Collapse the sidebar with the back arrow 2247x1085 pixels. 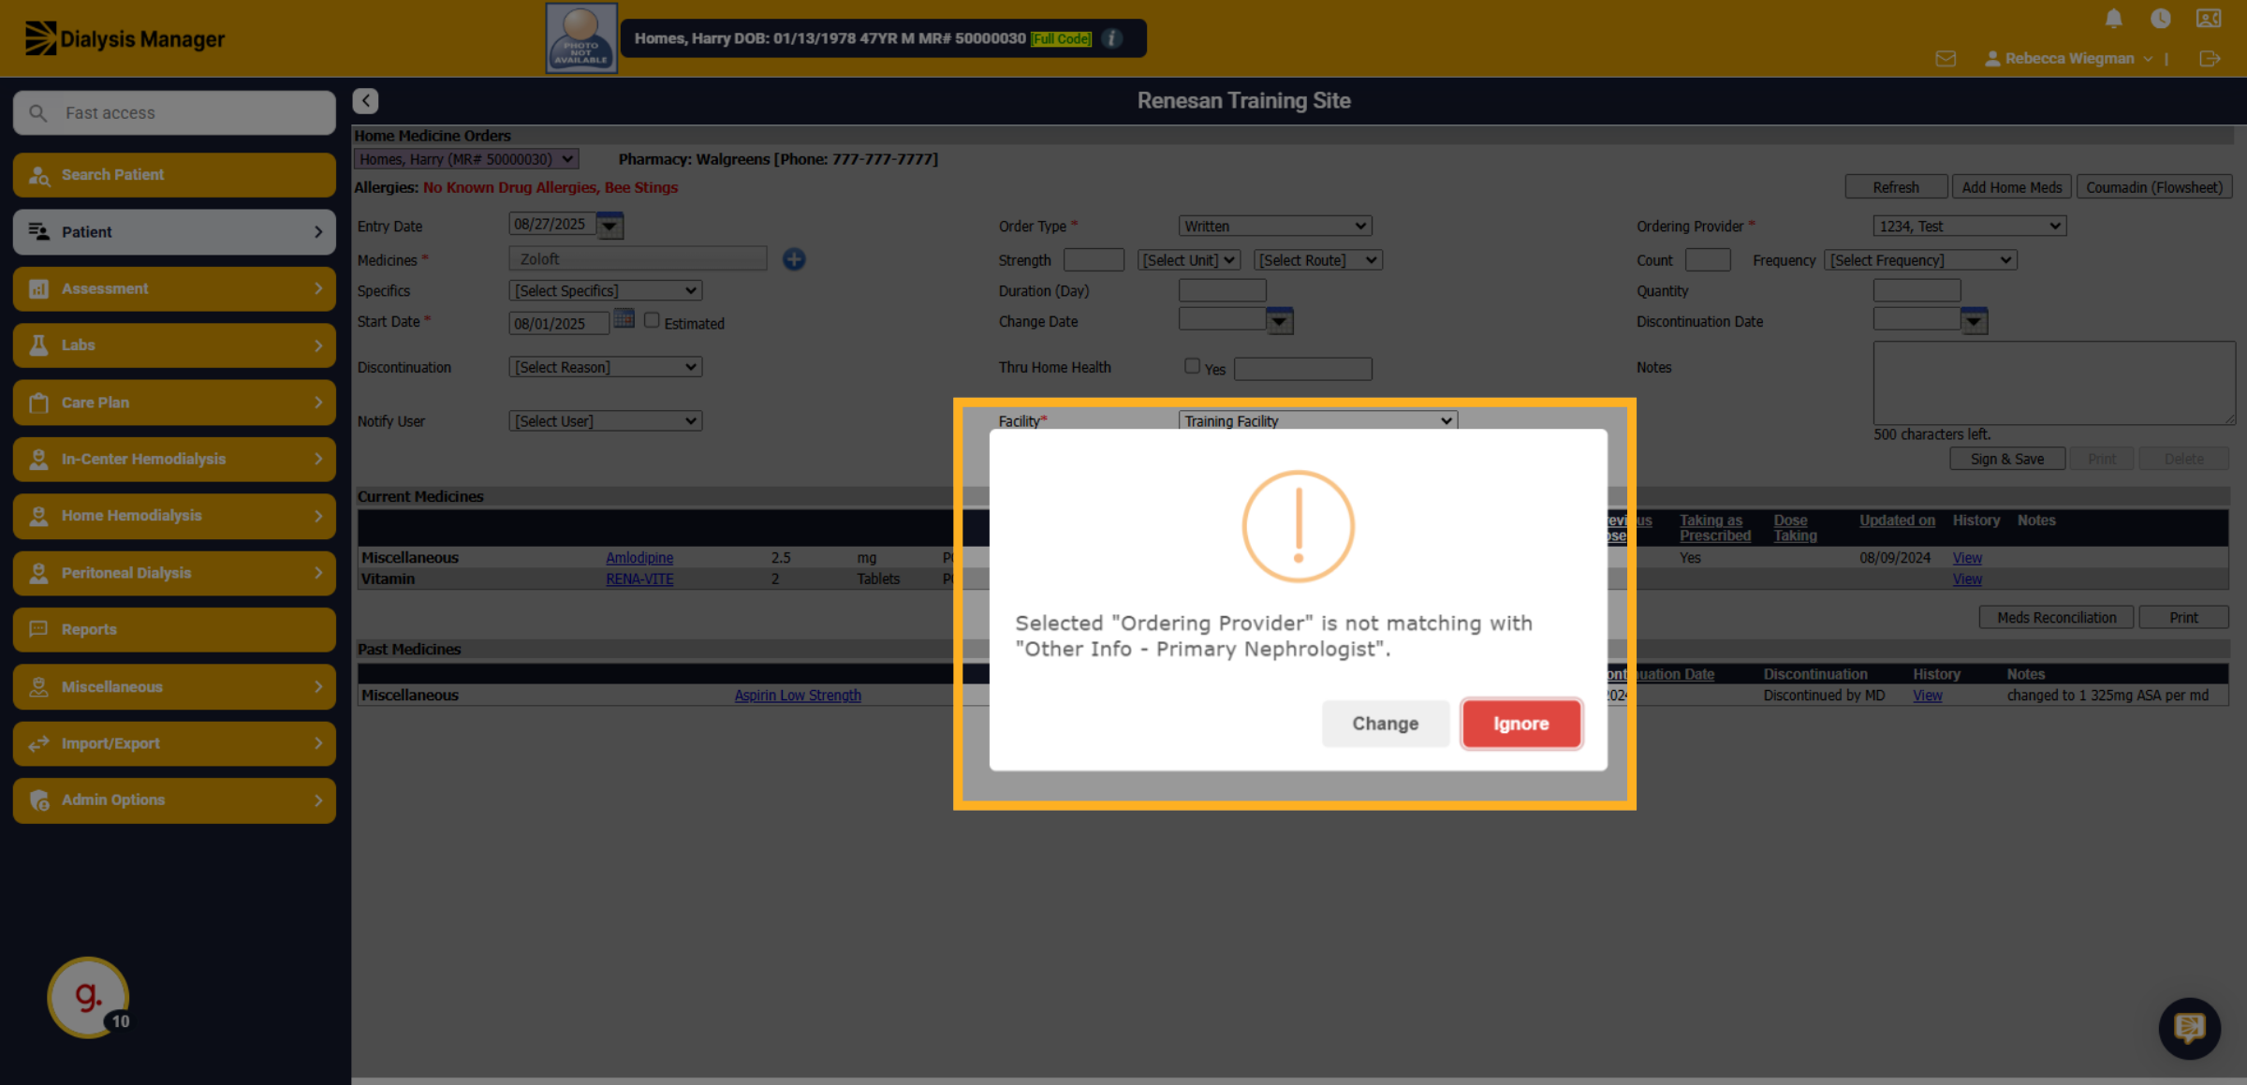366,100
